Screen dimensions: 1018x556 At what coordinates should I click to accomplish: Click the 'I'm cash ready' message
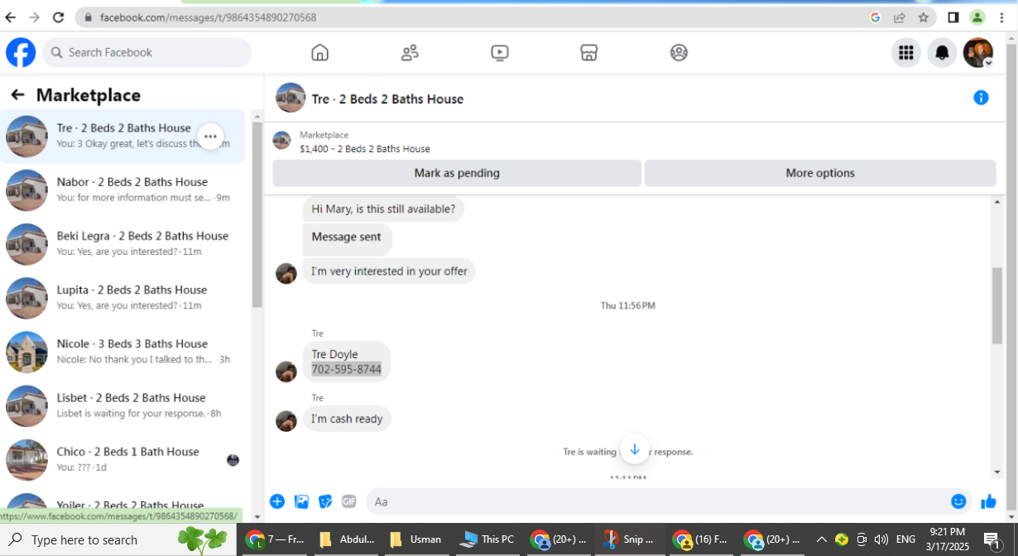tap(347, 419)
